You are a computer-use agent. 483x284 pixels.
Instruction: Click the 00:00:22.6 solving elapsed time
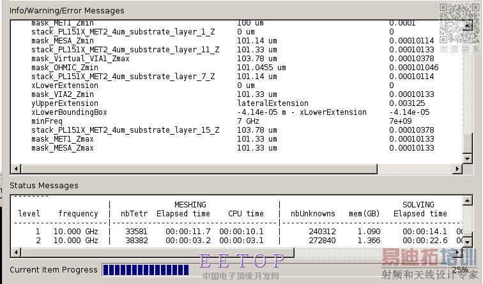425,241
